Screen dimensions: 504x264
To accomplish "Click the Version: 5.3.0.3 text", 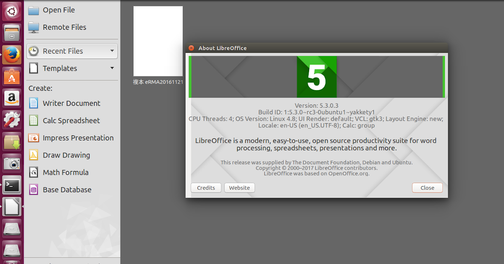I will pyautogui.click(x=317, y=106).
